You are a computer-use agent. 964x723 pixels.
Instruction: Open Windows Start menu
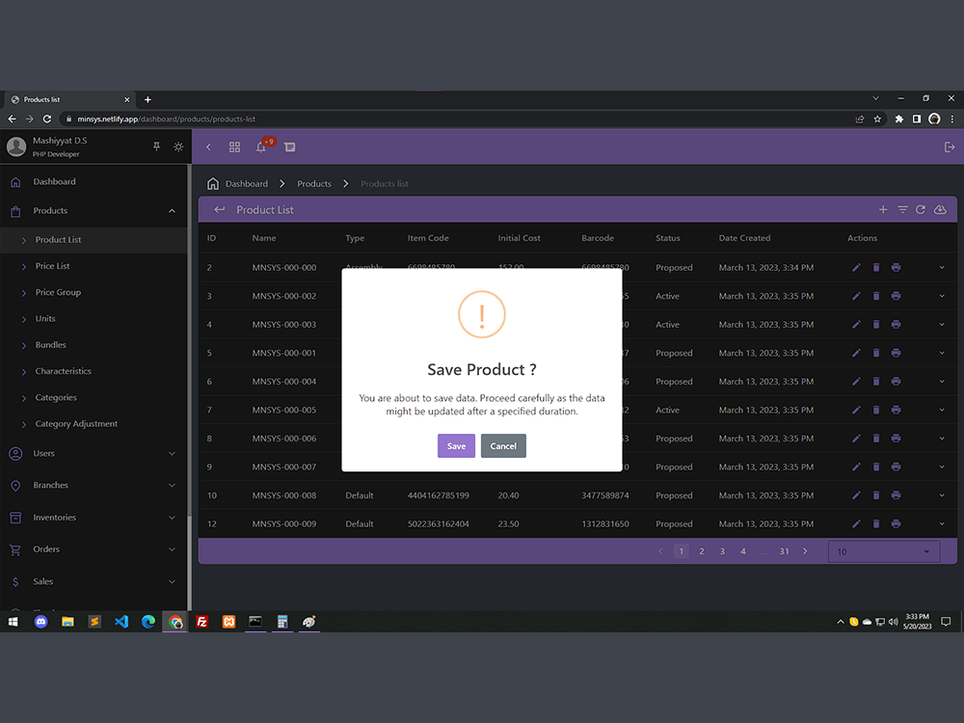13,622
